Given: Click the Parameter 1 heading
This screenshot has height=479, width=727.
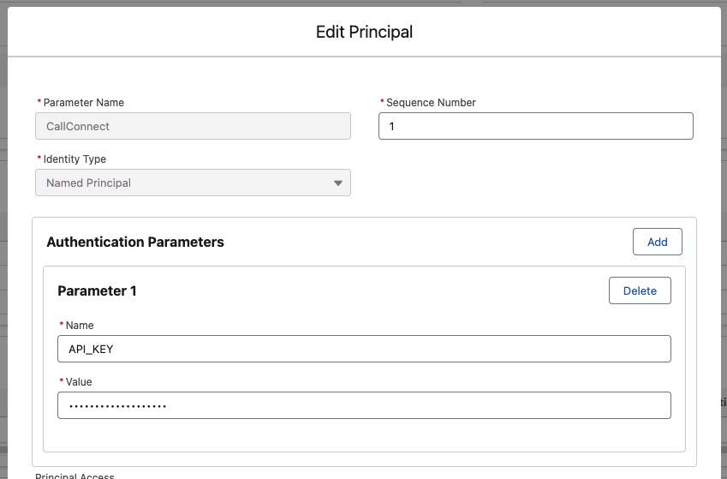Looking at the screenshot, I should tap(97, 290).
